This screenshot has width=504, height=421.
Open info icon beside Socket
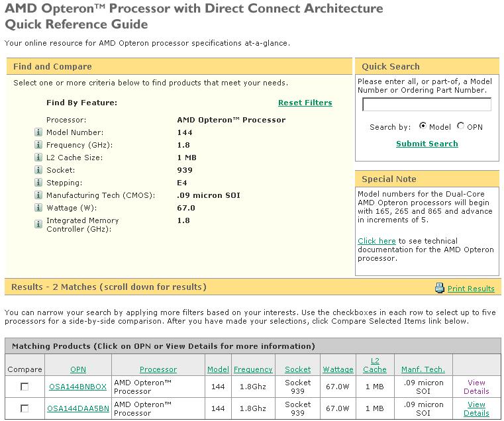pos(38,169)
